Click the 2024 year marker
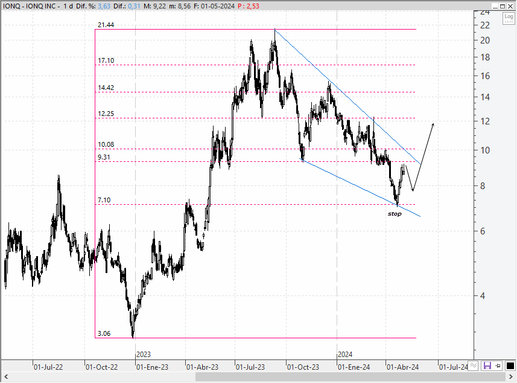 (x=345, y=355)
